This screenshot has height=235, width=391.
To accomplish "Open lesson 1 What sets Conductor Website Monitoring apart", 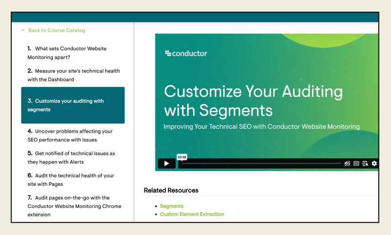I will pos(67,53).
